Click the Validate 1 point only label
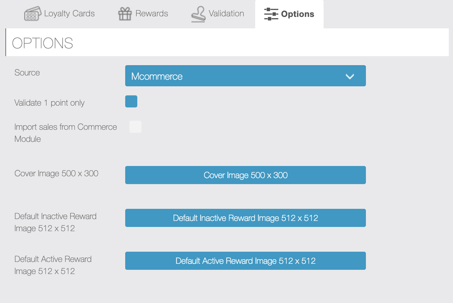453x303 pixels. (50, 103)
